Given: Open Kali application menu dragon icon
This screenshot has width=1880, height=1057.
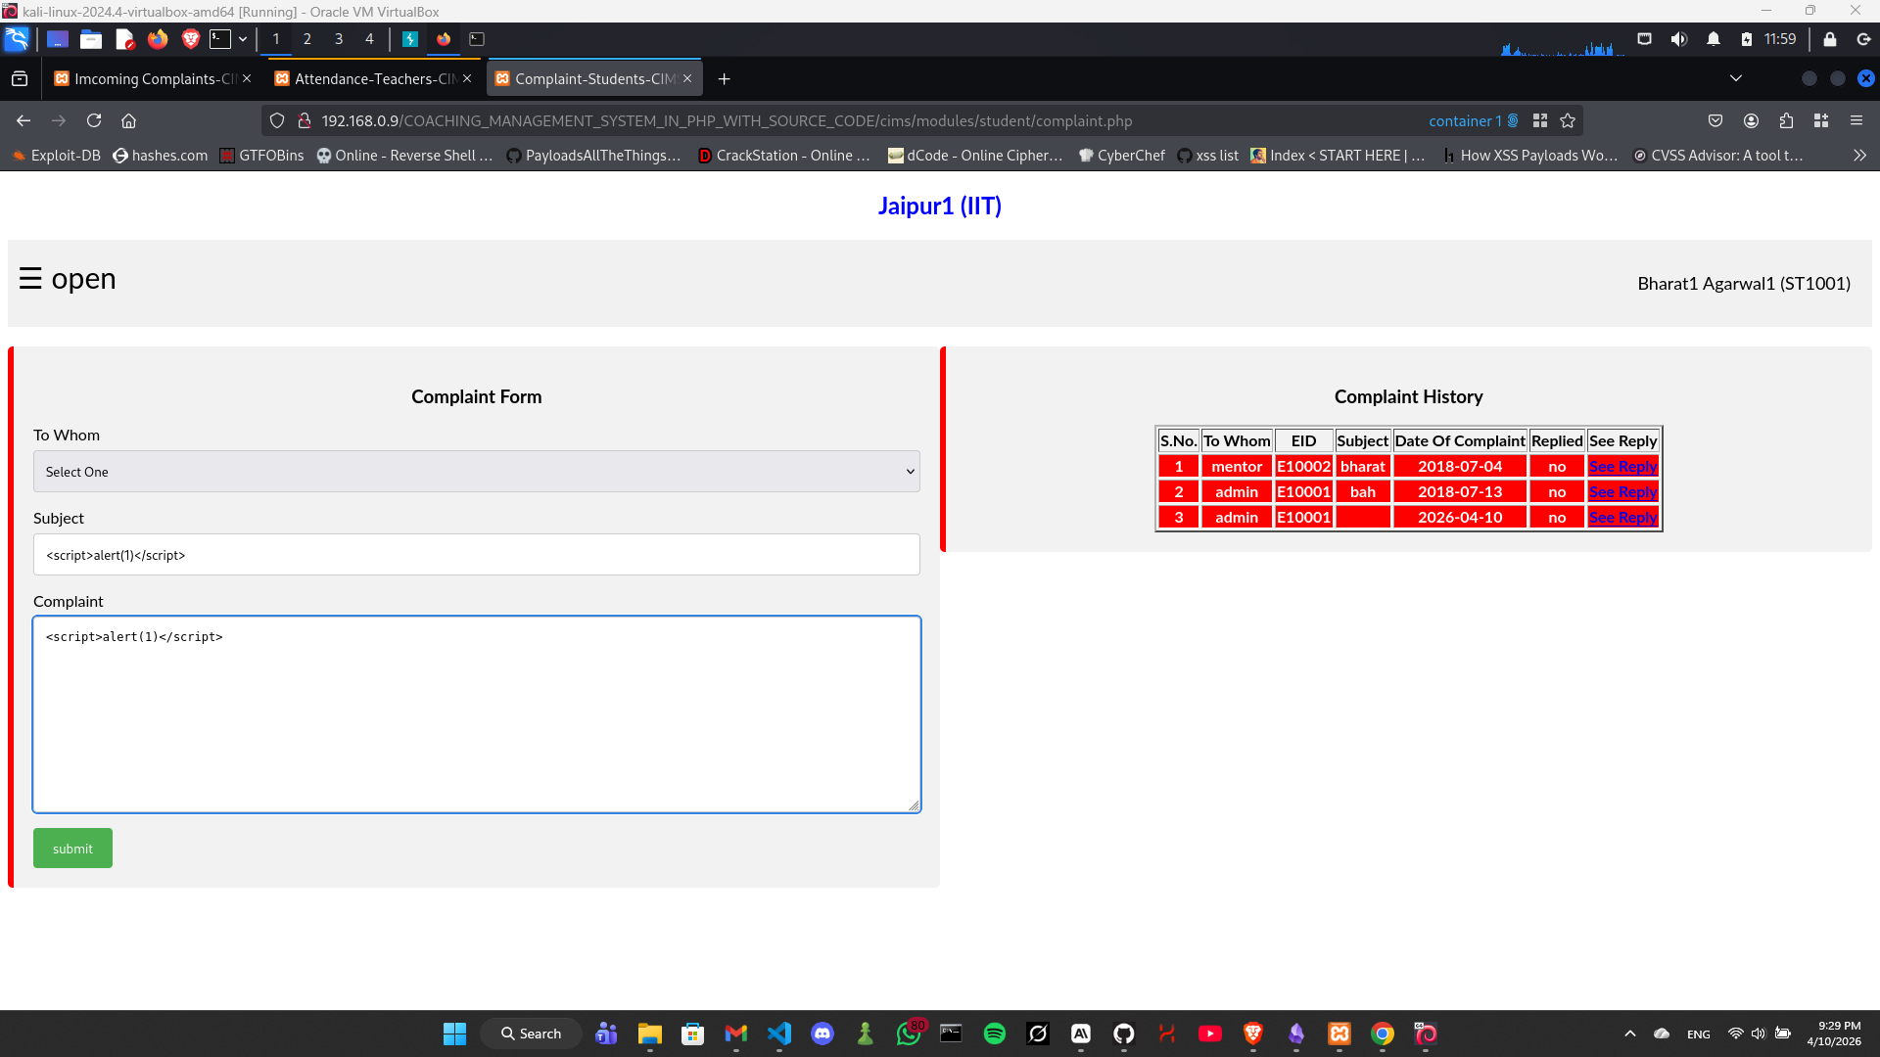Looking at the screenshot, I should 17,39.
